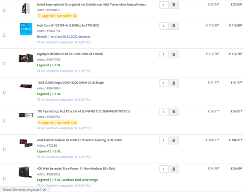Click the ASRock Radeon graphics card thumbnail

click(26, 143)
